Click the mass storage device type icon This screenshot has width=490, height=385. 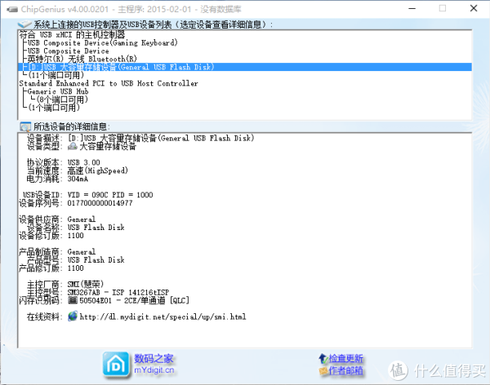[73, 146]
